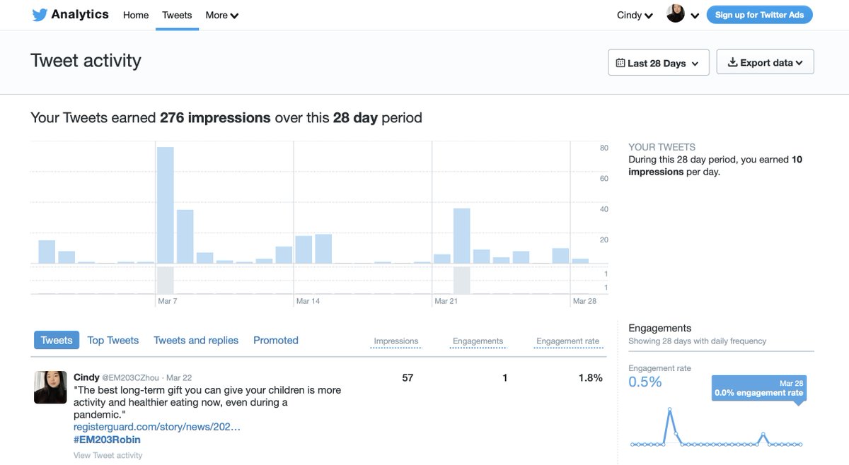Expand the More menu

point(222,15)
